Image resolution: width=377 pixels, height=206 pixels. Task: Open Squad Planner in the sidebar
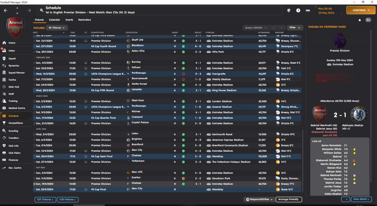pos(16,72)
